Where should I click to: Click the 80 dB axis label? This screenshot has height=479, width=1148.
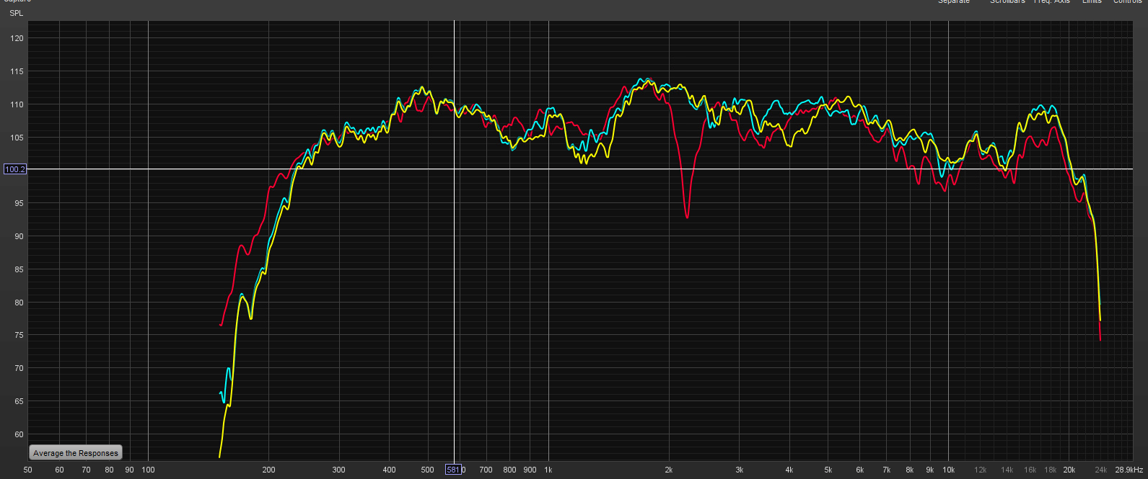(x=19, y=303)
